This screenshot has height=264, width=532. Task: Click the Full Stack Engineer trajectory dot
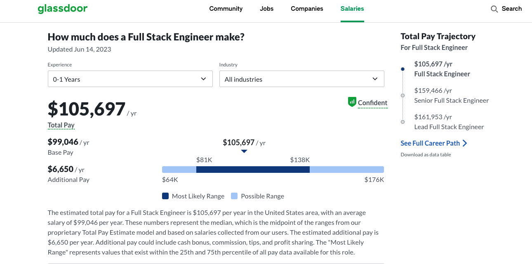[x=403, y=69]
